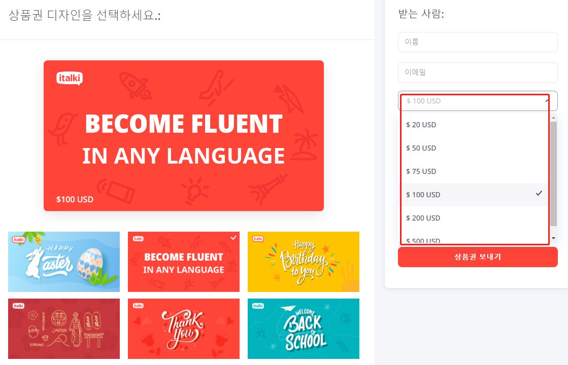Choose the $ 50 USD amount option
The height and width of the screenshot is (365, 568).
[x=475, y=148]
